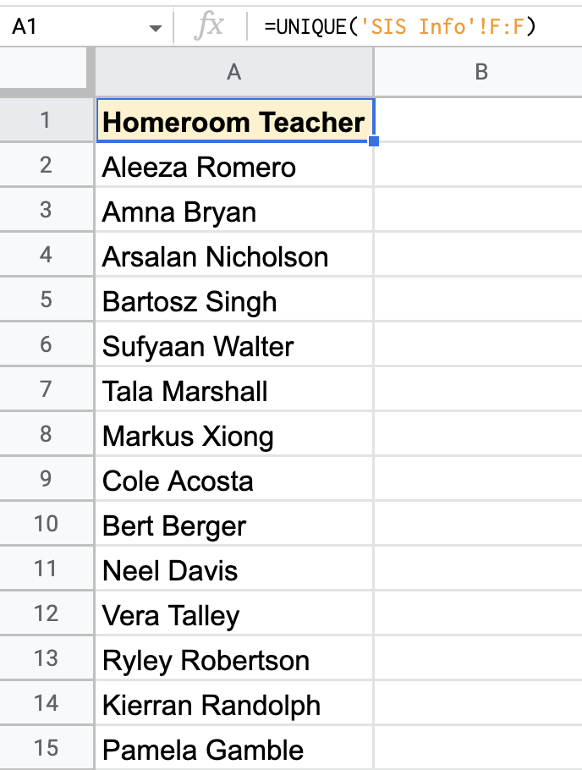The height and width of the screenshot is (770, 582).
Task: Select the Homeroom Teacher header cell
Action: coord(233,122)
